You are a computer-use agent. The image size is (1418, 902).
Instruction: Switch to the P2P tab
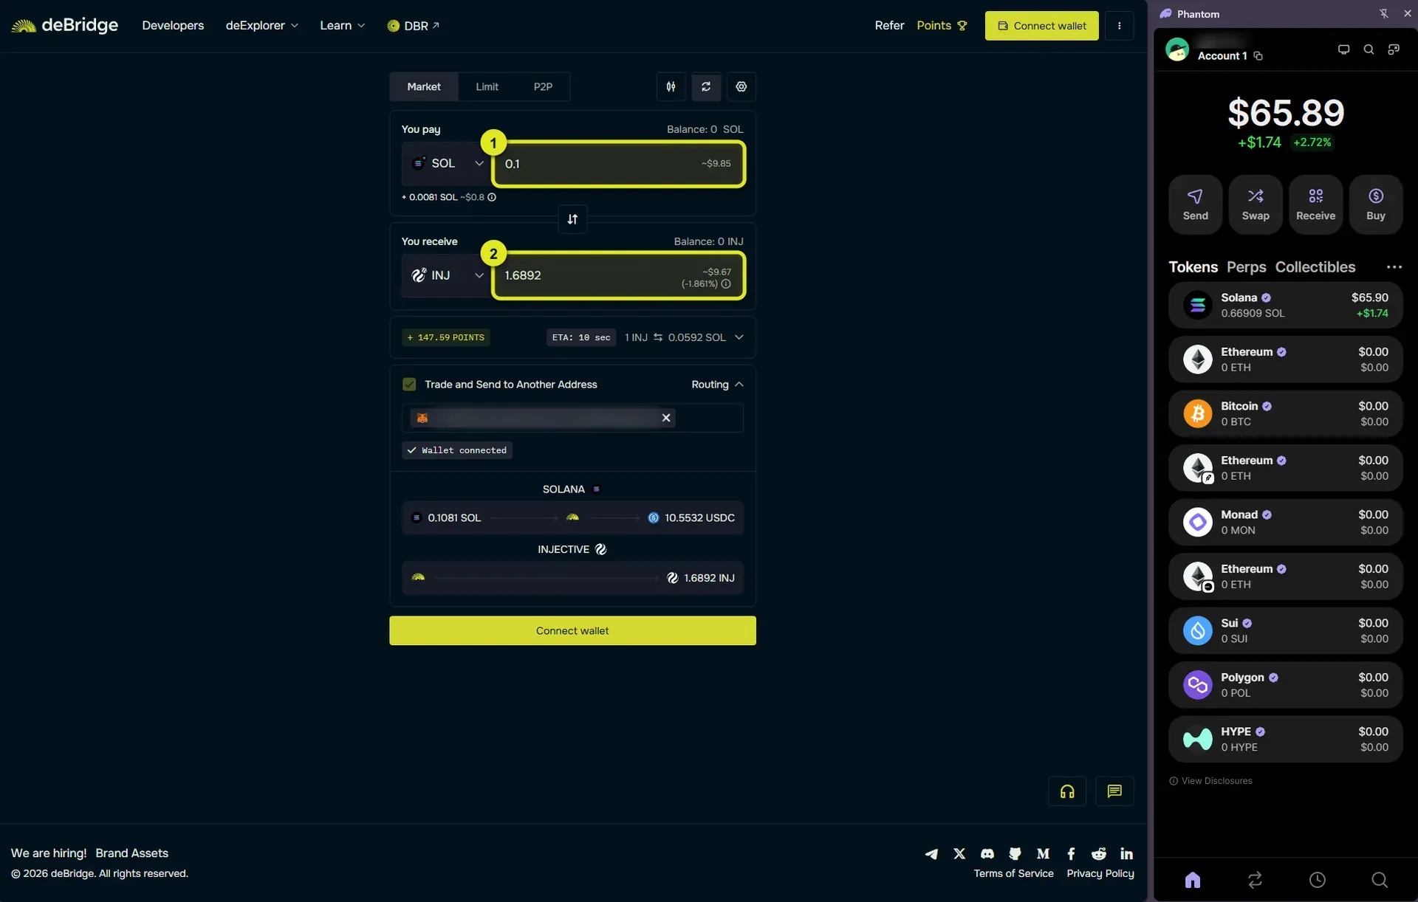[543, 86]
